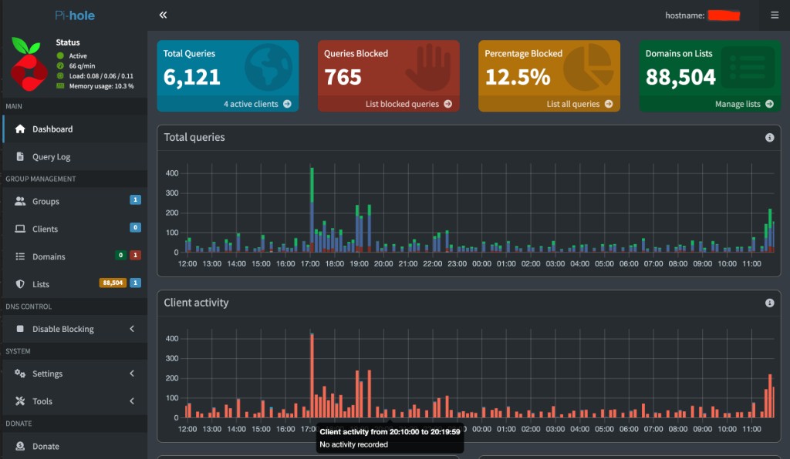
Task: Click the Tools wrench icon
Action: 20,401
